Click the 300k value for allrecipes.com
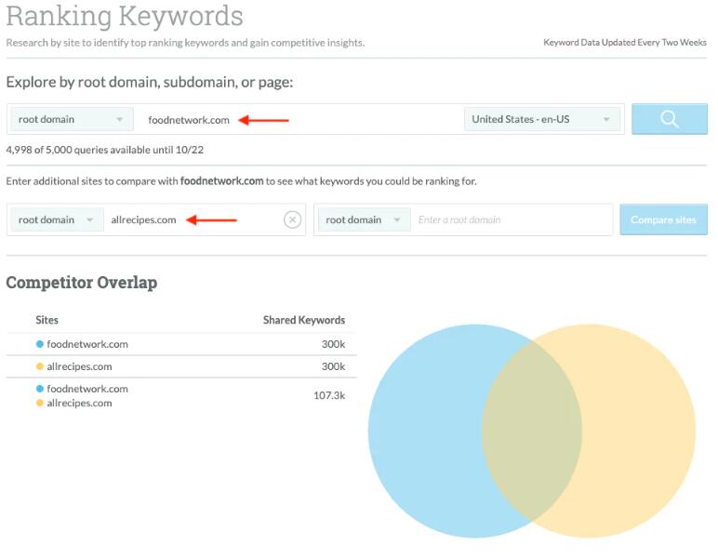Viewport: 718px width, 557px height. pos(333,366)
